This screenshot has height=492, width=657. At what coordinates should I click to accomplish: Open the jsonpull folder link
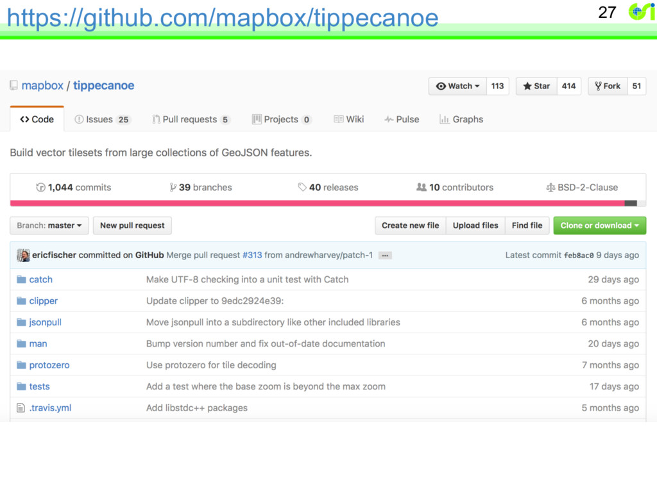tap(46, 322)
